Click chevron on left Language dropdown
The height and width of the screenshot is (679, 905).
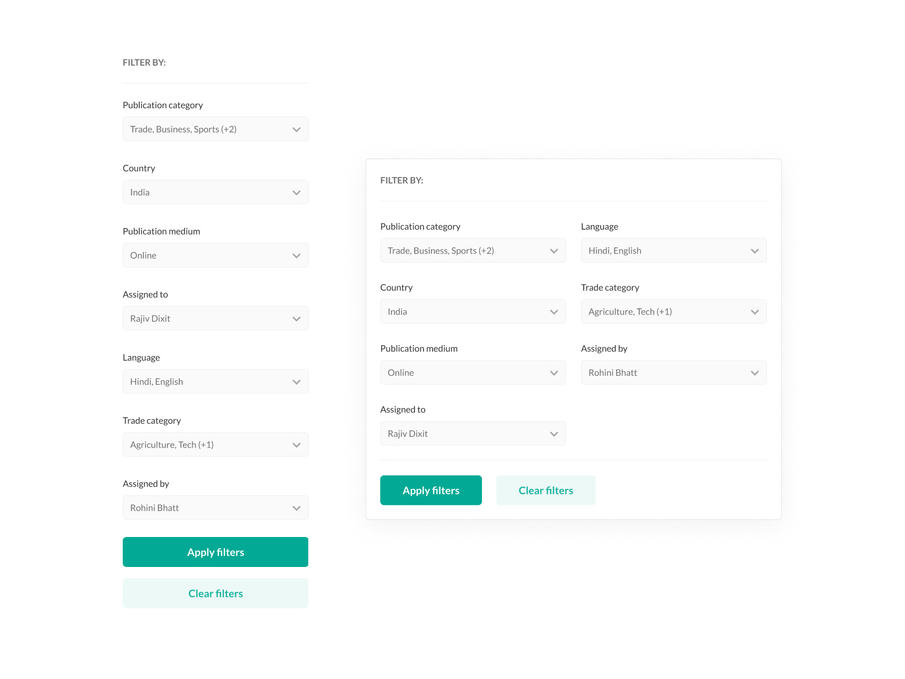point(296,382)
